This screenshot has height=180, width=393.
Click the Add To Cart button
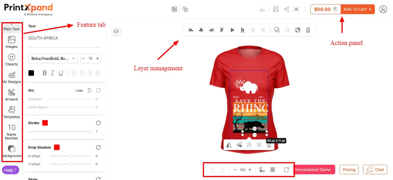pos(357,9)
